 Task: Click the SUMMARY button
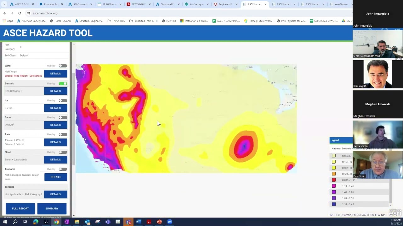pos(52,209)
